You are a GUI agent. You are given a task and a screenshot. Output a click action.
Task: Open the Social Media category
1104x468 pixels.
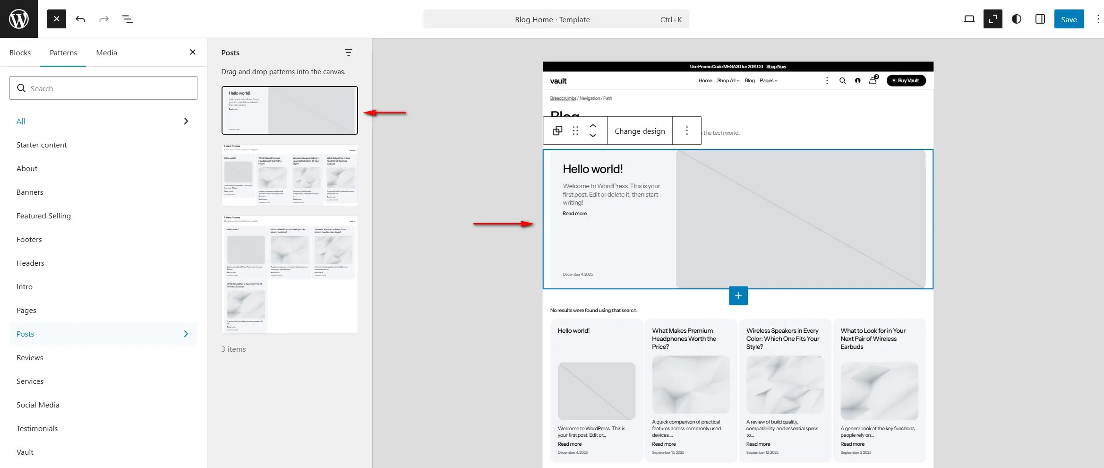103,405
